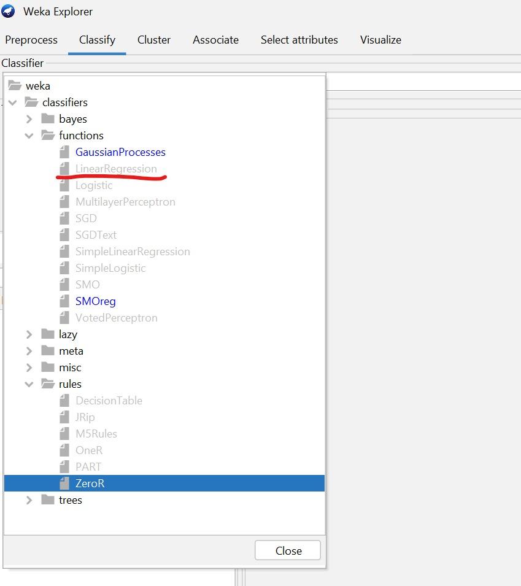Image resolution: width=521 pixels, height=586 pixels.
Task: Select the GaussianProcesses classifier
Action: [120, 152]
